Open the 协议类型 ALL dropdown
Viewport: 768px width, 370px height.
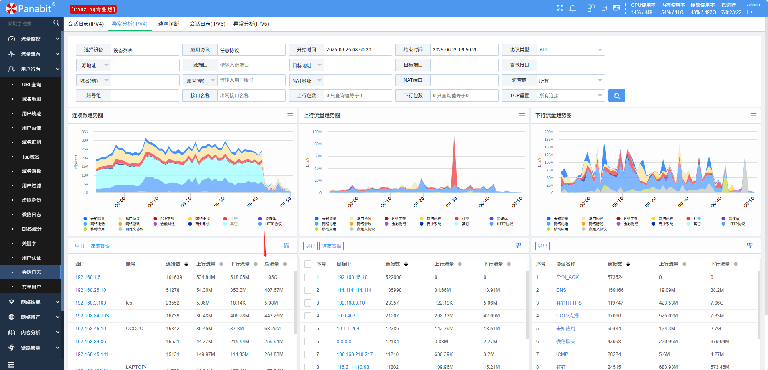pyautogui.click(x=571, y=50)
